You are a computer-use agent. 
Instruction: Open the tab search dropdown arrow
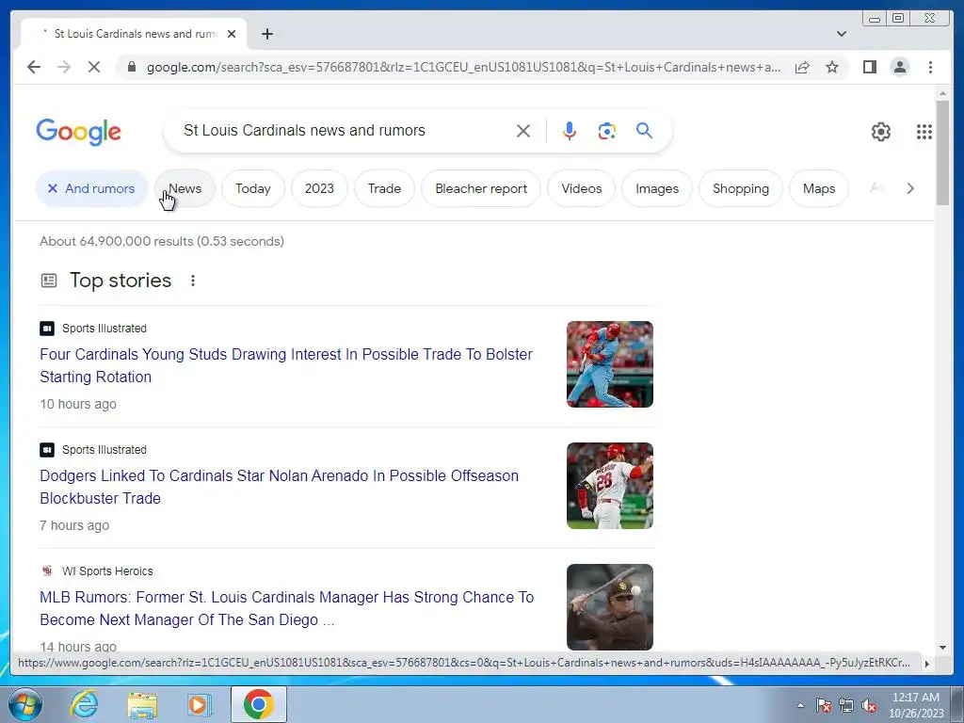842,34
